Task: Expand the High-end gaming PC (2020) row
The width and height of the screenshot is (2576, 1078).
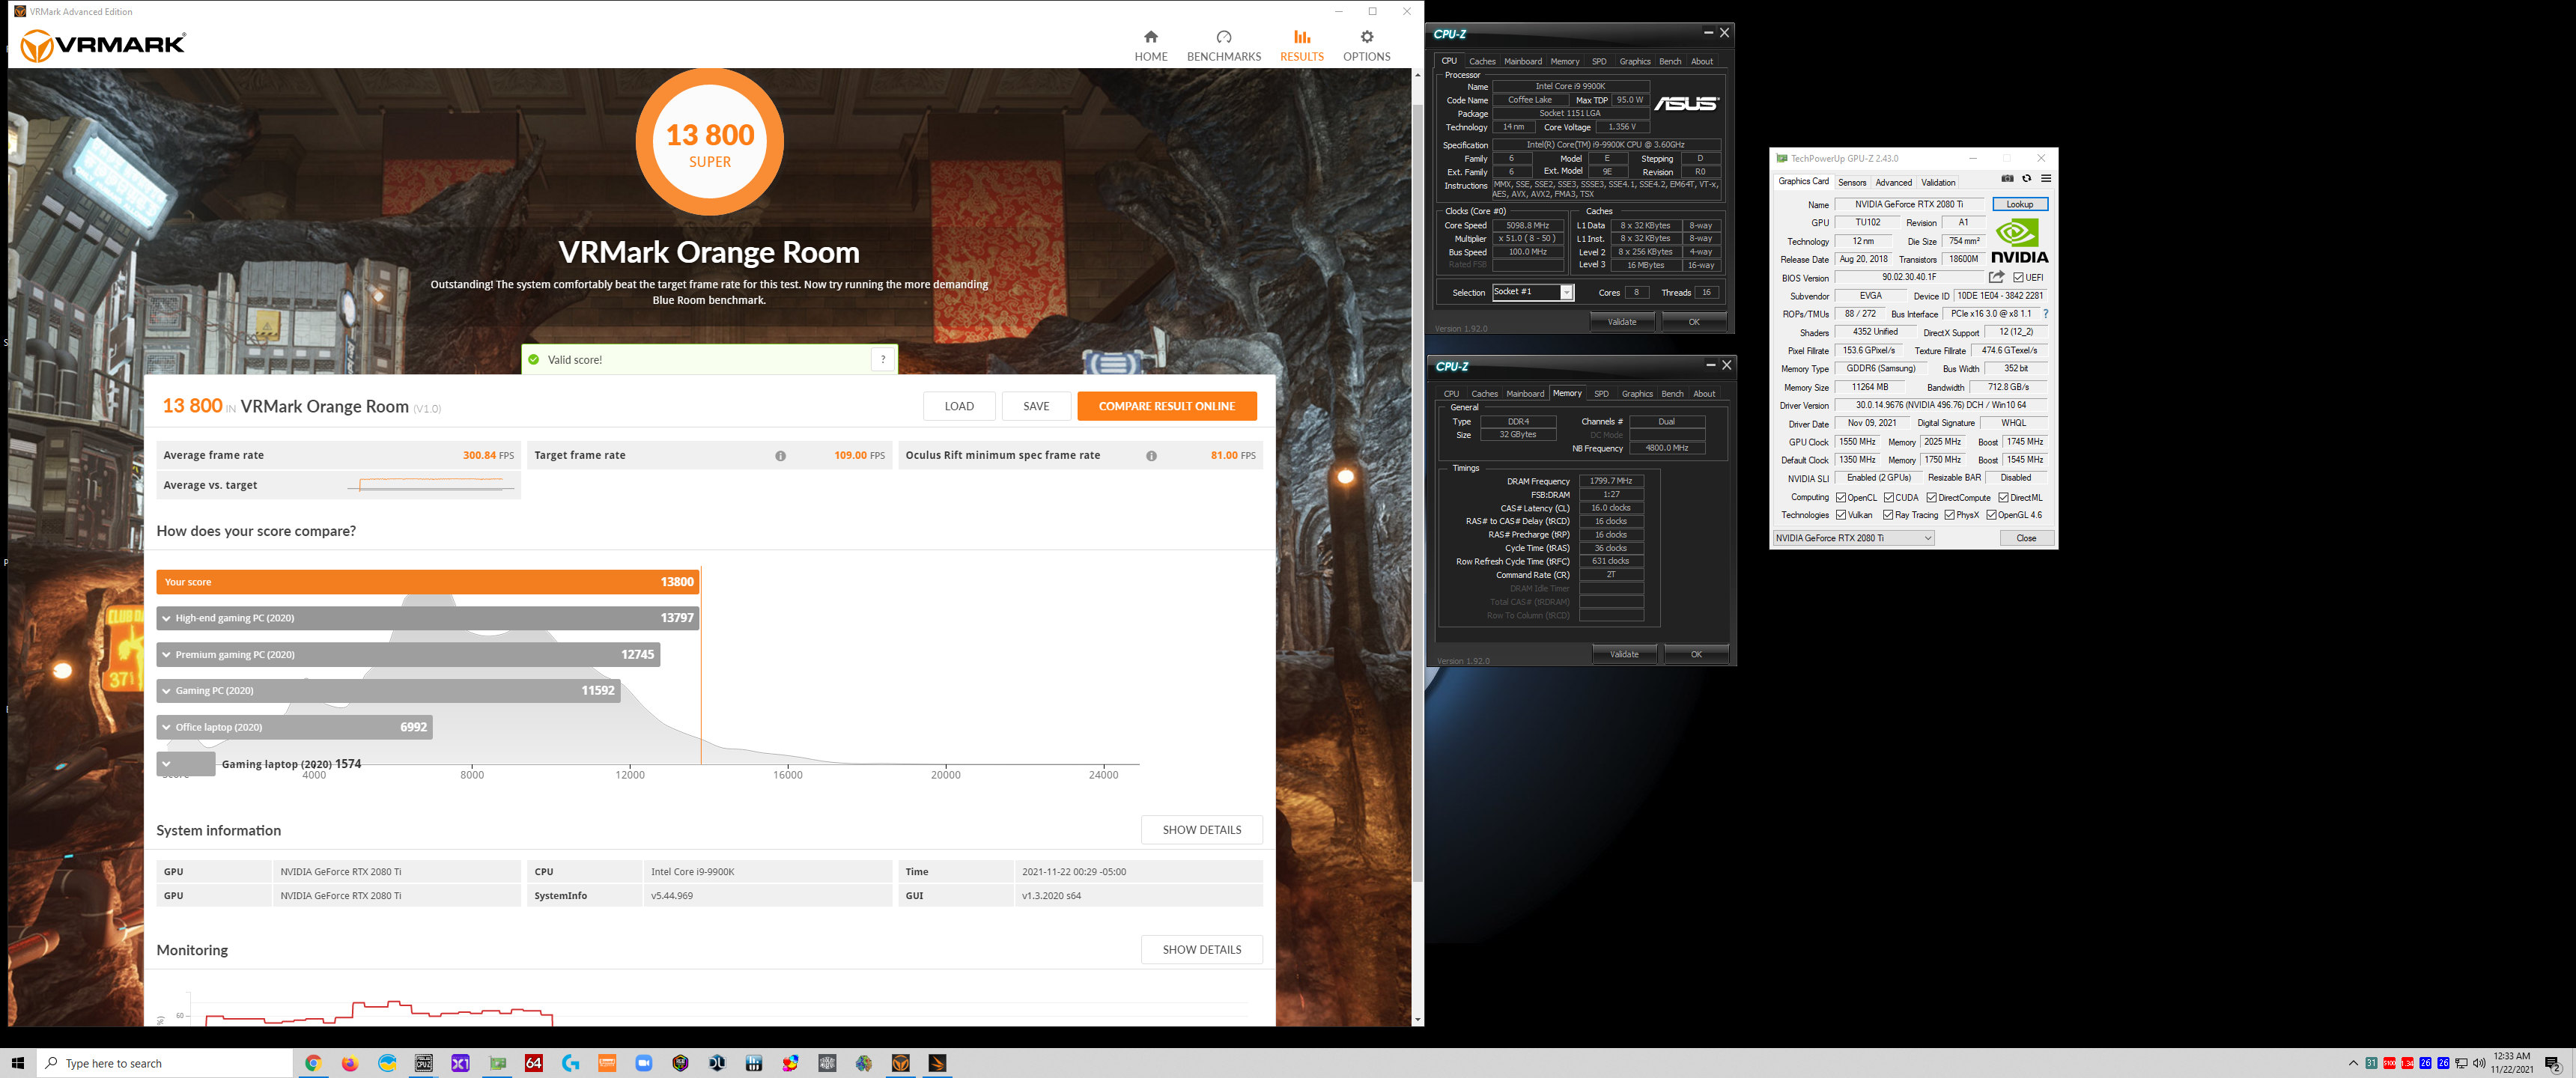Action: point(427,618)
